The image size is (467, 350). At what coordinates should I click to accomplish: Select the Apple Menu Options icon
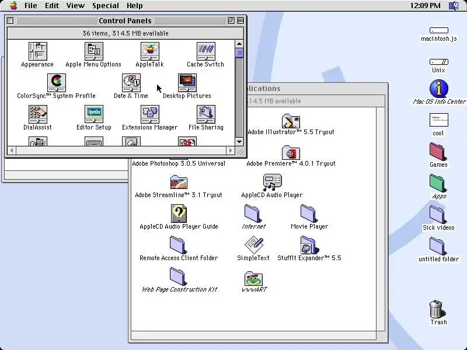[x=94, y=51]
